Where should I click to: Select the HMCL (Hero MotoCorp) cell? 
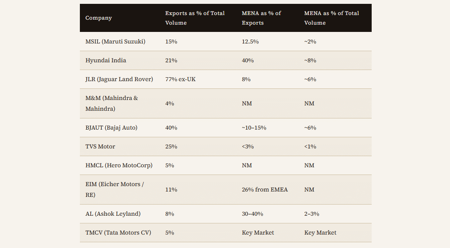119,165
